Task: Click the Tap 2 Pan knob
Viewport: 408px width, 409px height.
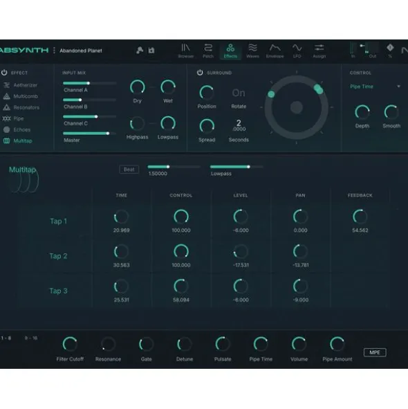Action: (x=300, y=251)
